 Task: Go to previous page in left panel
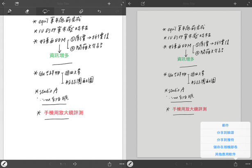(50, 164)
